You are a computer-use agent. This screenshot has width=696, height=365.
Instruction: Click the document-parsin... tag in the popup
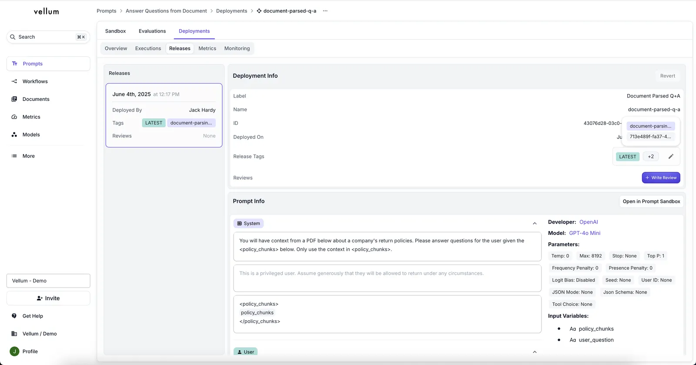pos(651,126)
